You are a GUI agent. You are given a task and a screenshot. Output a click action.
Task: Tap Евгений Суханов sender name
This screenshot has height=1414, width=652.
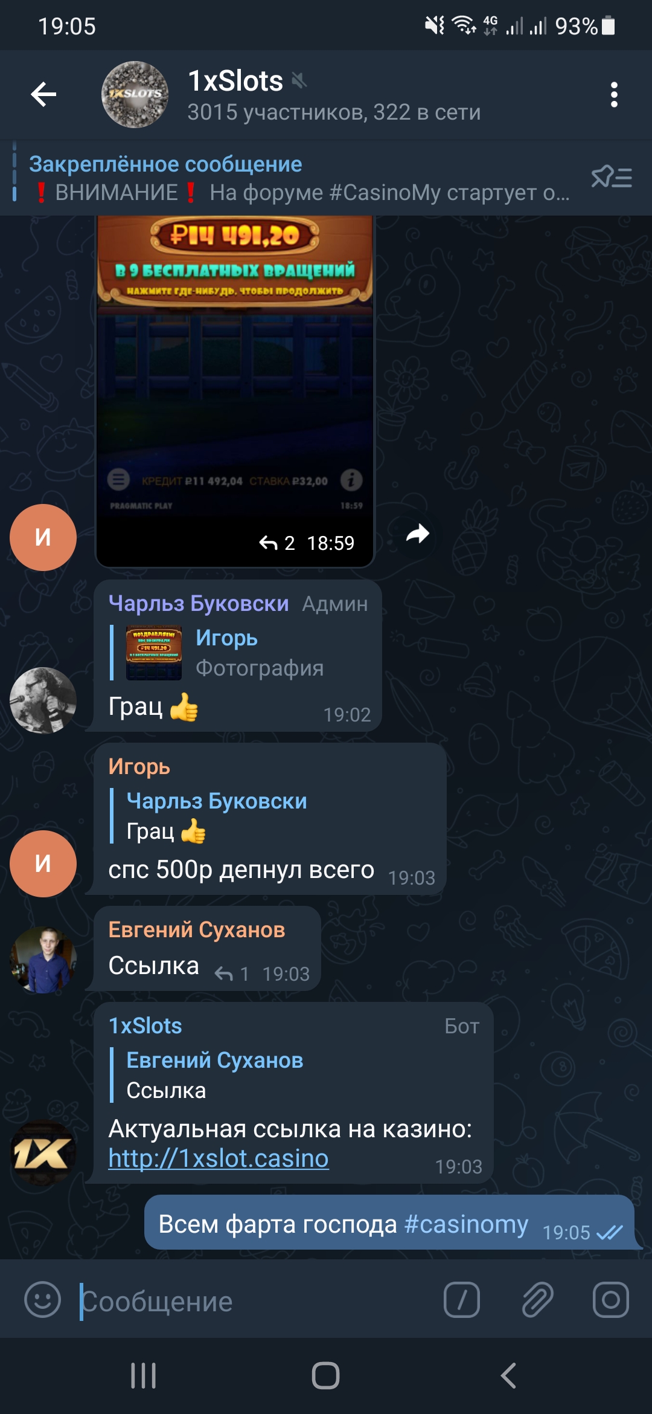[x=196, y=929]
